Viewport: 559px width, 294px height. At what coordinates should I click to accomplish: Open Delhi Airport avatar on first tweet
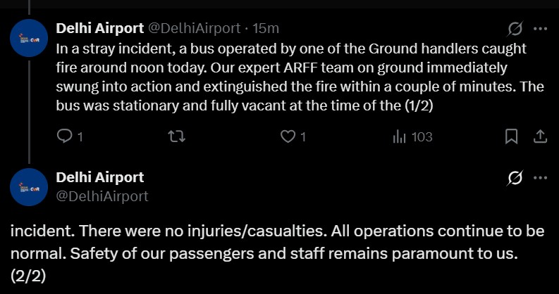(x=29, y=40)
